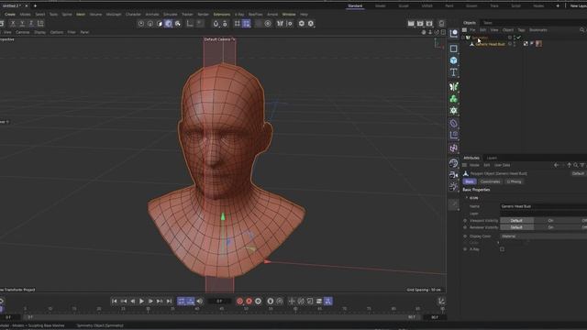Click the Z axis lock icon
Viewport: 587px width, 330px height.
click(31, 23)
